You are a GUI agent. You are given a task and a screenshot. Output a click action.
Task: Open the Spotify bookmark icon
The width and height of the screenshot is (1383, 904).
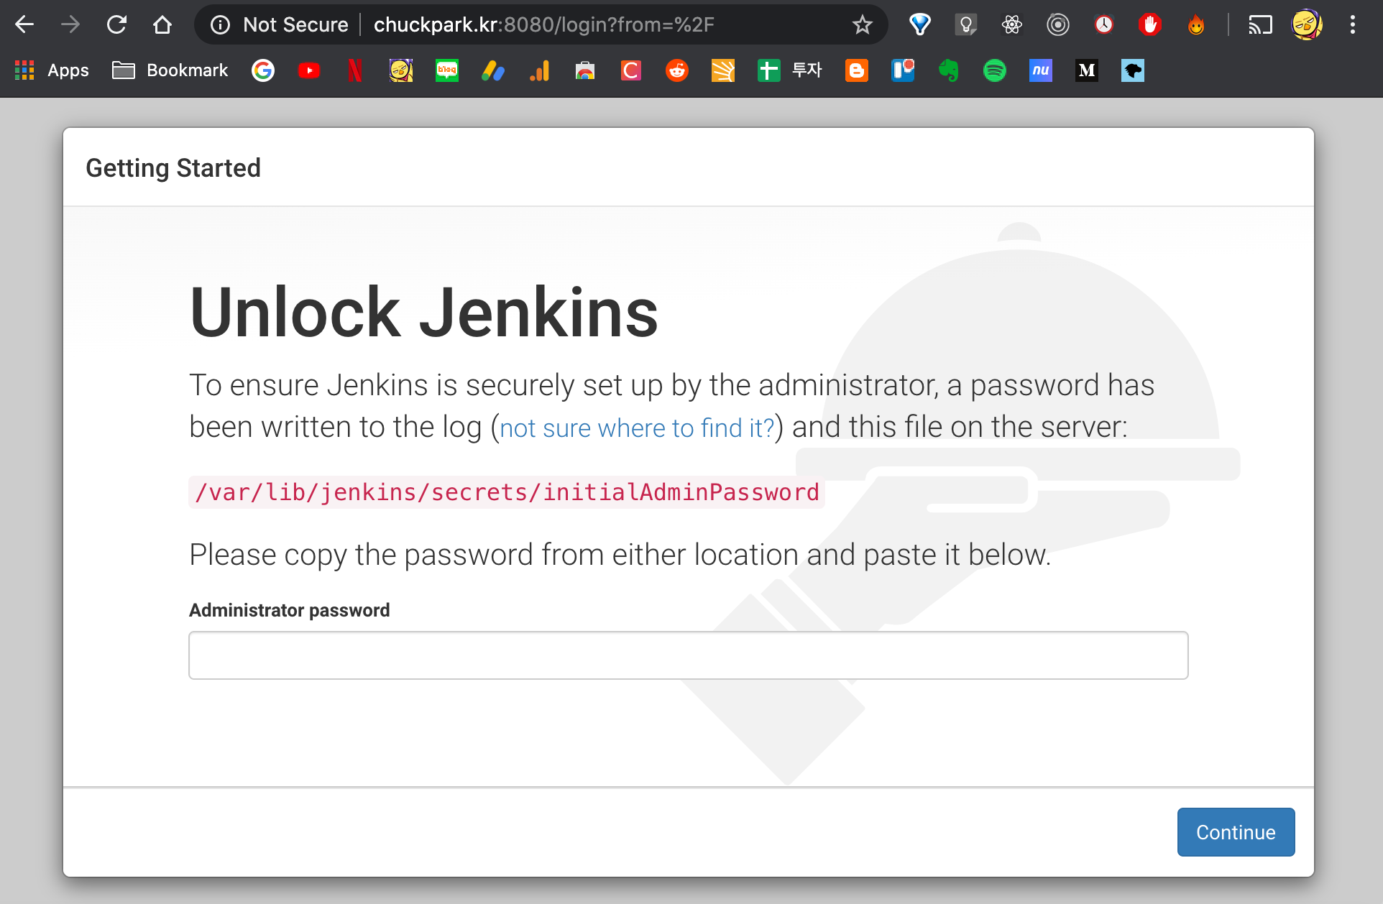[994, 70]
